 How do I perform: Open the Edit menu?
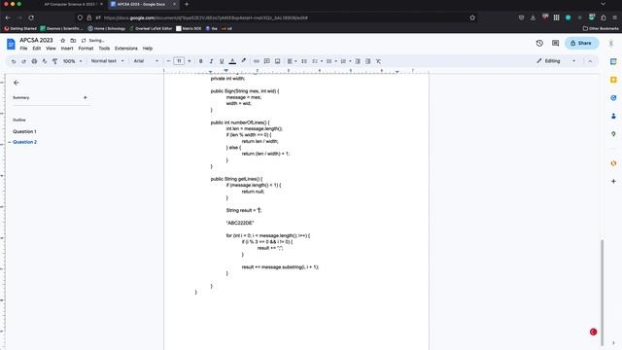tap(37, 49)
